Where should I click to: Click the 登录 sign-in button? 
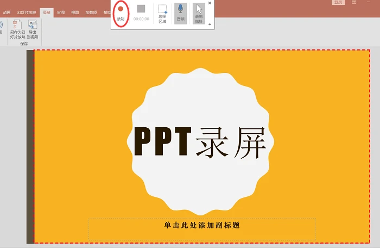point(338,2)
